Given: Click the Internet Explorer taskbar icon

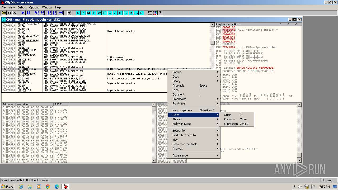Looking at the screenshot, I should pos(21,187).
